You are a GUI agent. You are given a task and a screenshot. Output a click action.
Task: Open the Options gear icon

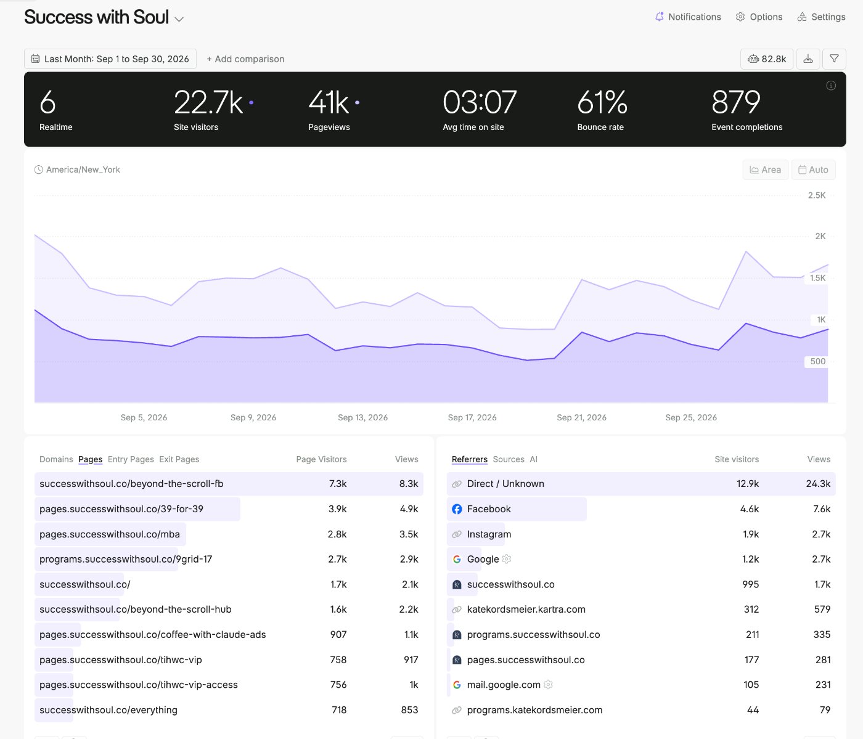(740, 17)
